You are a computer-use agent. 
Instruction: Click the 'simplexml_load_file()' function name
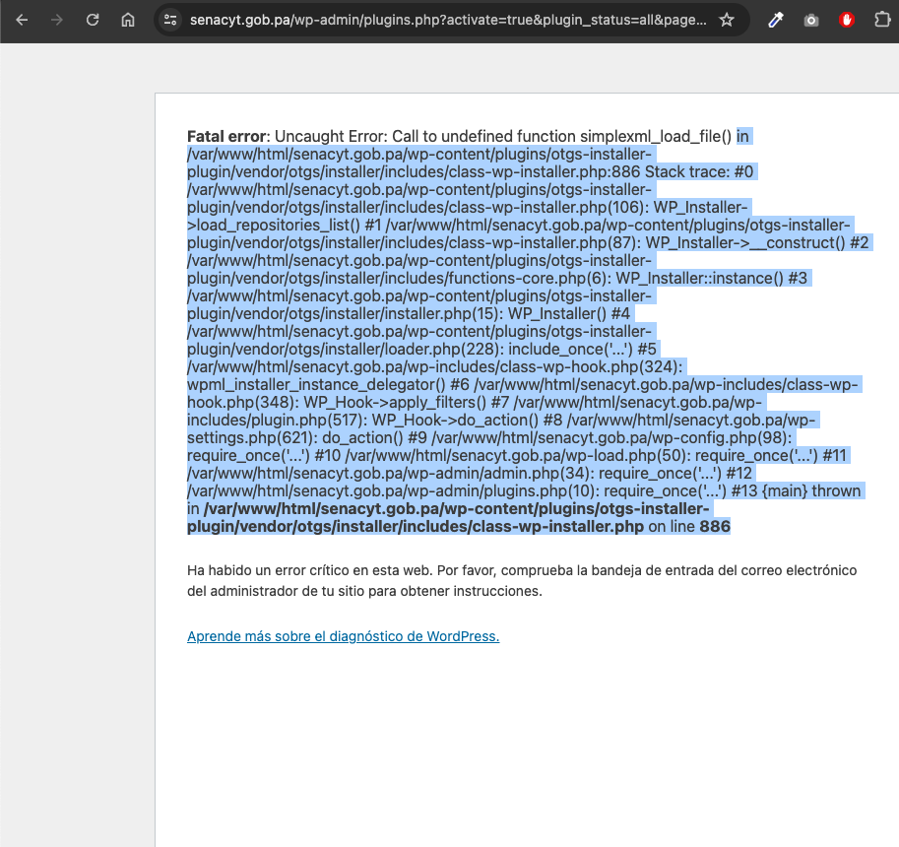click(x=656, y=137)
